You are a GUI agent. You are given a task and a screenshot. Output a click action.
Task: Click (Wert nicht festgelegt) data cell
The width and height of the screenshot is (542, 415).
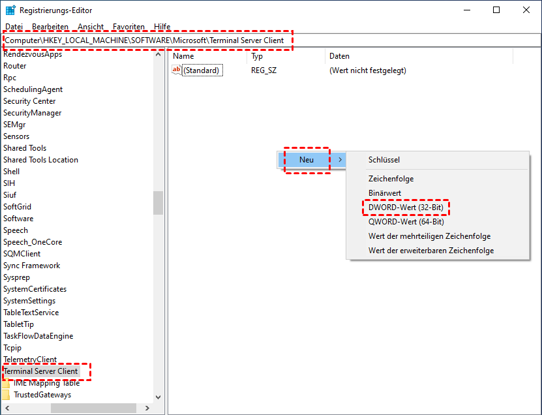tap(367, 70)
